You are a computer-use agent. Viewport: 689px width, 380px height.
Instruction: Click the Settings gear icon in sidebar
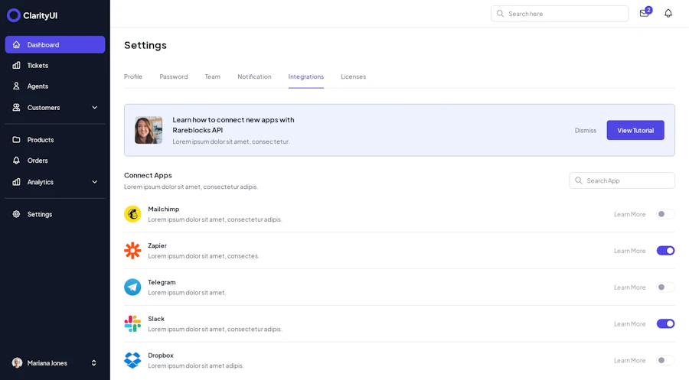[16, 214]
